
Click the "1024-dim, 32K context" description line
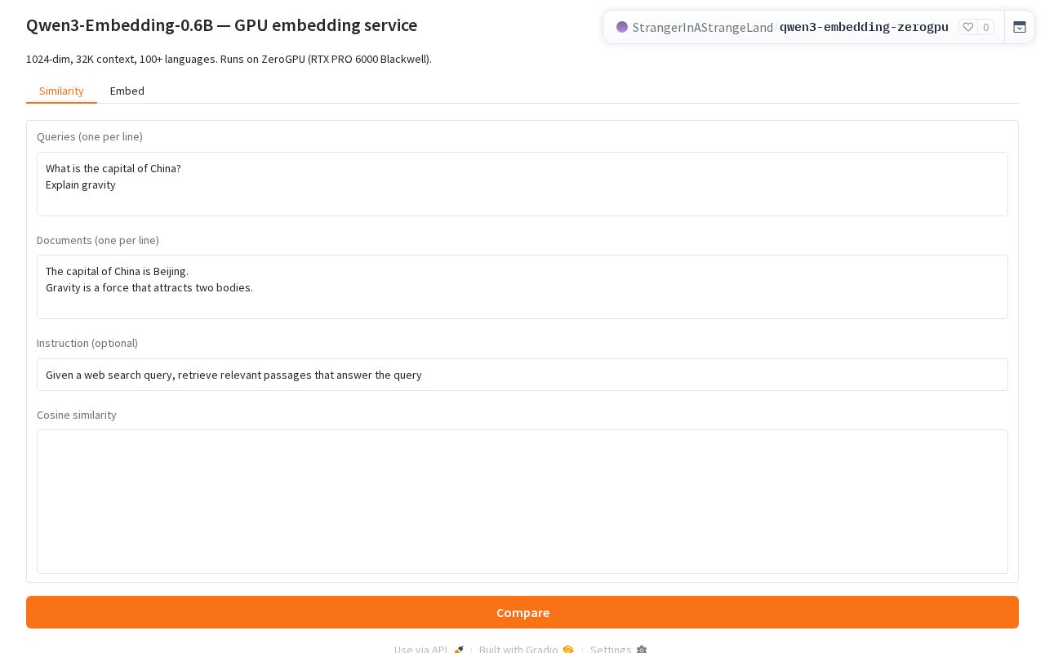pyautogui.click(x=229, y=59)
